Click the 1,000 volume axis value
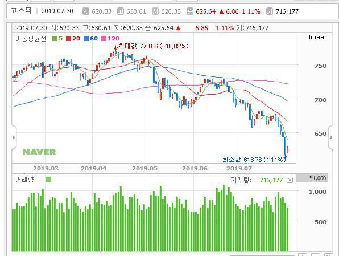This screenshot has width=339, height=256. click(317, 192)
